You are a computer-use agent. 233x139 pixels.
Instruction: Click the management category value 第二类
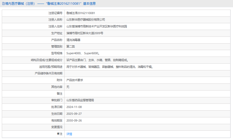[x=71, y=46]
